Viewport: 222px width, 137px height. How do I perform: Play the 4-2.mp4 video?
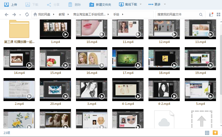coord(174,96)
